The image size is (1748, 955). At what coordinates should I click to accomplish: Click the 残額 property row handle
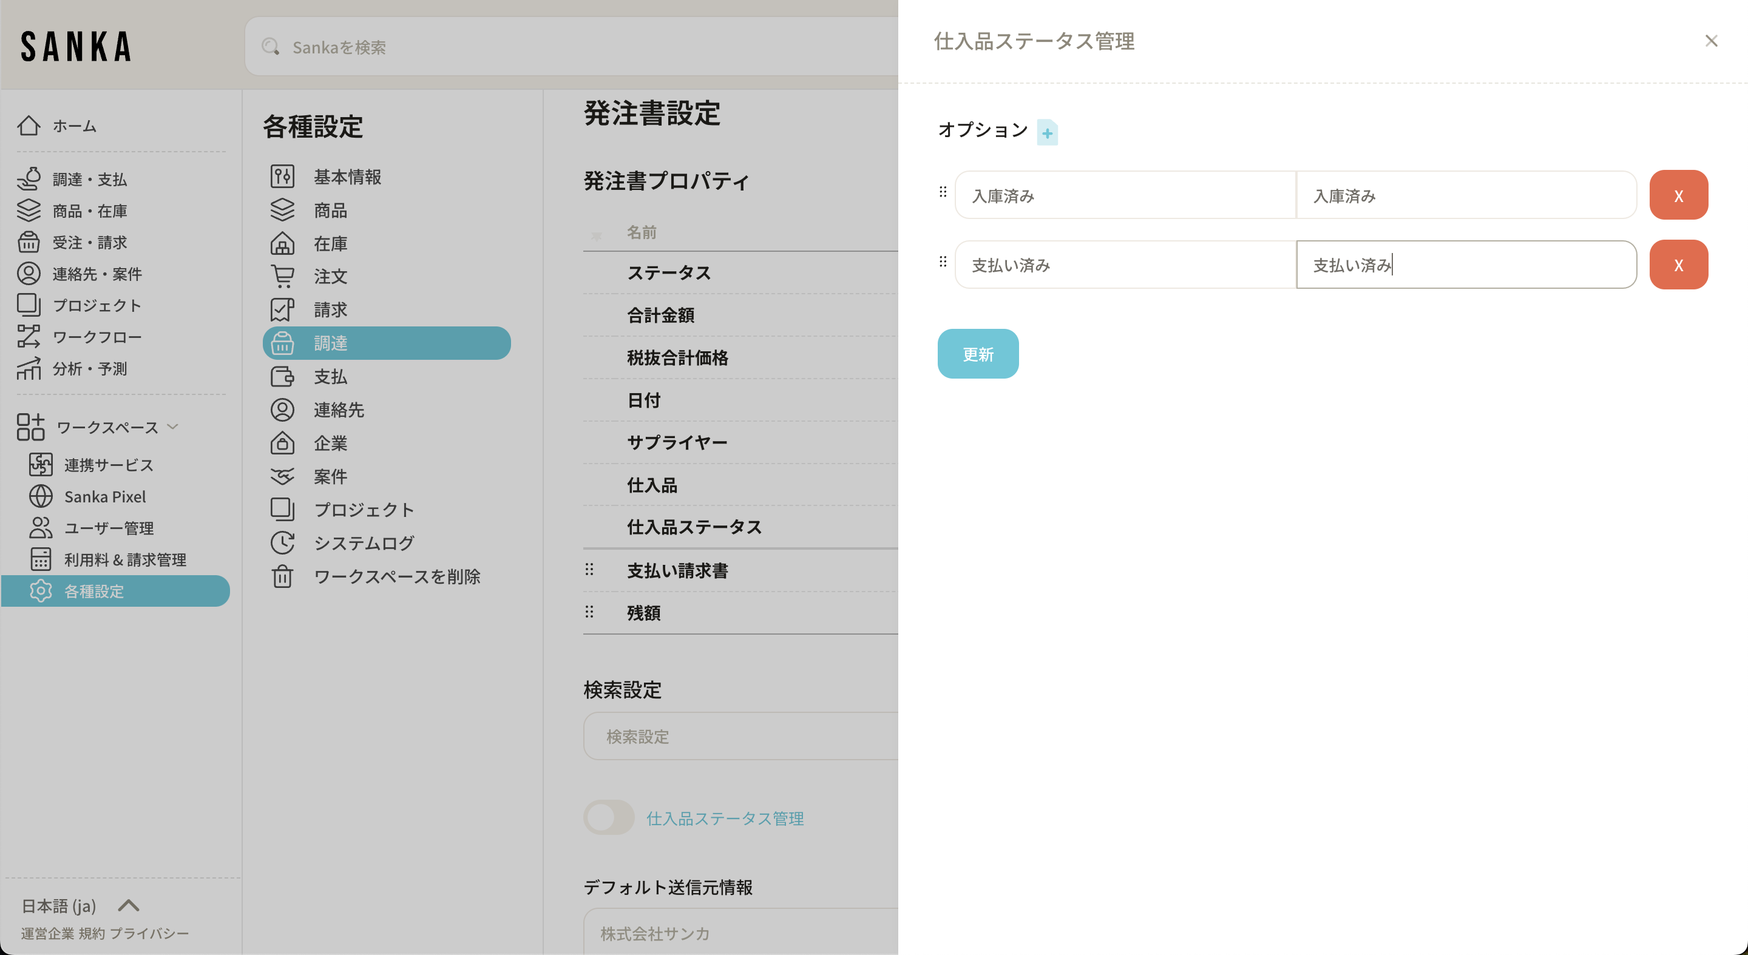pyautogui.click(x=589, y=612)
